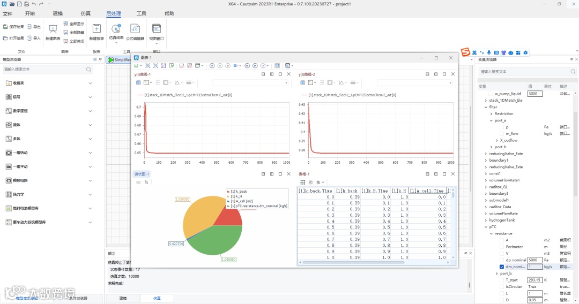This screenshot has height=304, width=579.
Task: Check the w_pump_liquid variable checkbox
Action: [491, 94]
